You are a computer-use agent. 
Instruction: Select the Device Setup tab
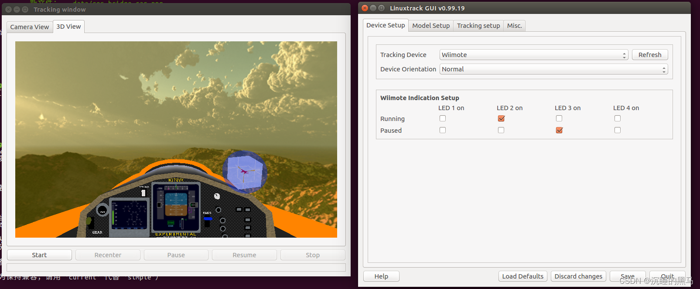pyautogui.click(x=386, y=25)
